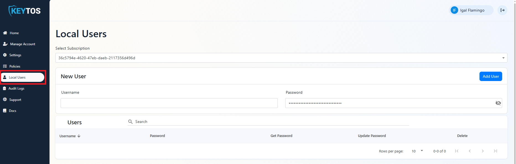This screenshot has width=516, height=164.
Task: Toggle password visibility eye icon
Action: (498, 103)
